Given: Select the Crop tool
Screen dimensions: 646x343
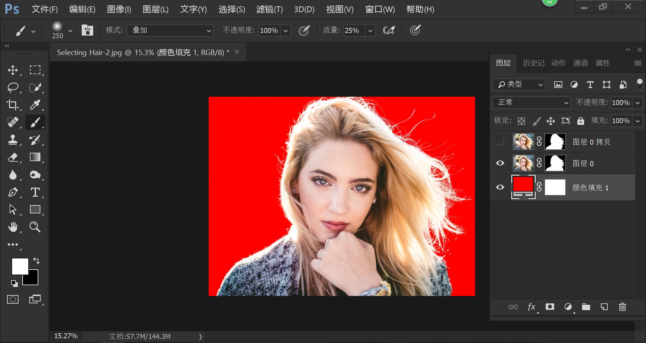Looking at the screenshot, I should click(13, 105).
